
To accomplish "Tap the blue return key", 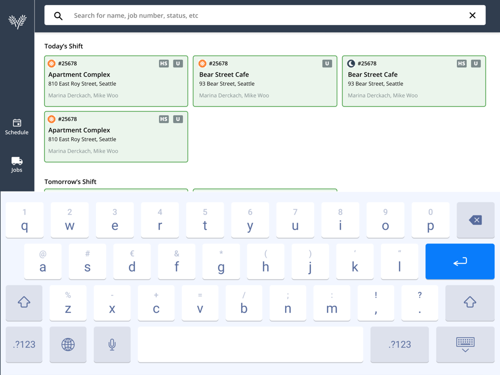I will [x=460, y=261].
